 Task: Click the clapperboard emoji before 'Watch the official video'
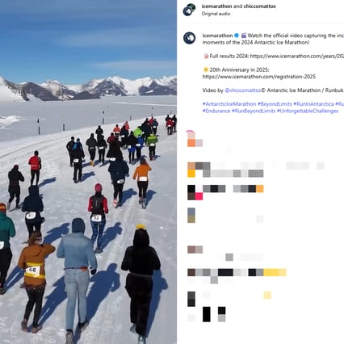244,36
